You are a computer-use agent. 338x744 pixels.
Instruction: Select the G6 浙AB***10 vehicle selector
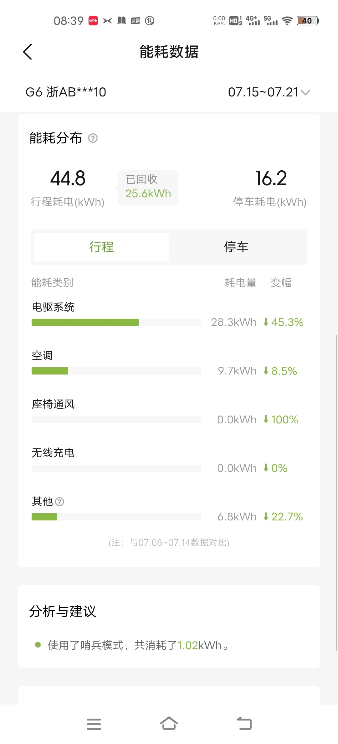point(66,92)
